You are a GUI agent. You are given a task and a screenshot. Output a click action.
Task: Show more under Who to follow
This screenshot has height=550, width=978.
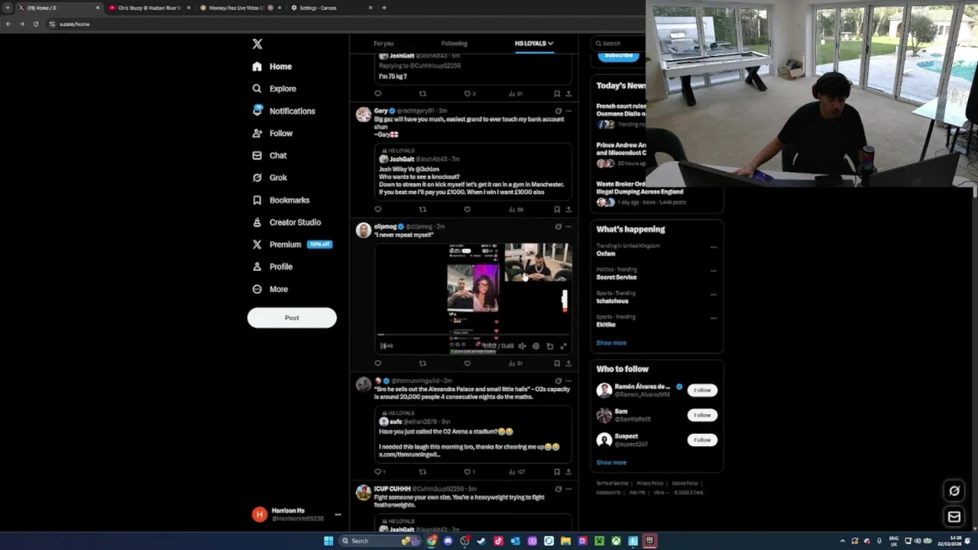tap(611, 462)
